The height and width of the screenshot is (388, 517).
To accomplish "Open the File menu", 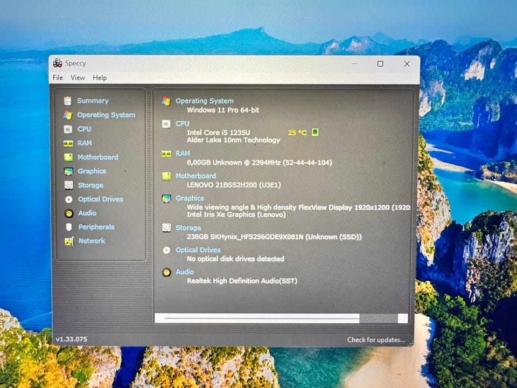I will 58,78.
